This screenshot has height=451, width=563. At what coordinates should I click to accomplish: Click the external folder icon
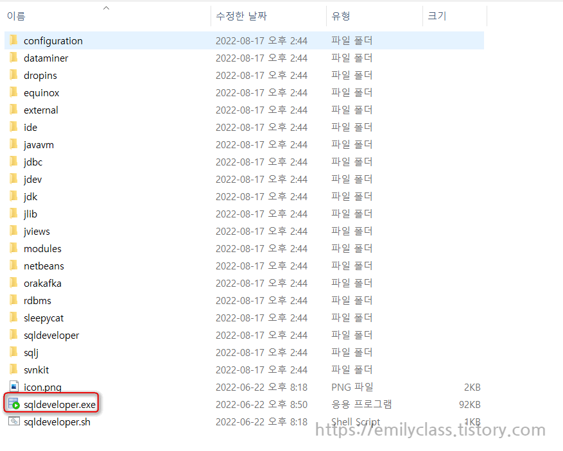tap(13, 110)
